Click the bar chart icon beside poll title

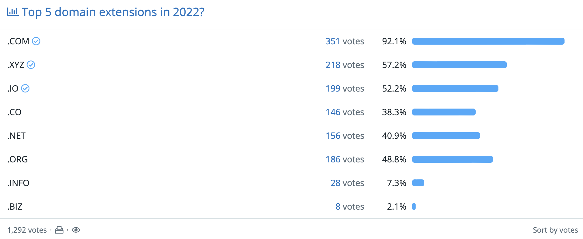coord(13,12)
